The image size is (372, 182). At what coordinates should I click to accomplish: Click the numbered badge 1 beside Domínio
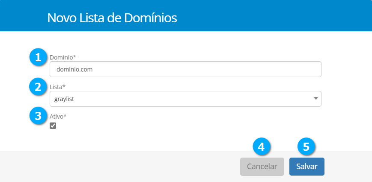(x=39, y=57)
